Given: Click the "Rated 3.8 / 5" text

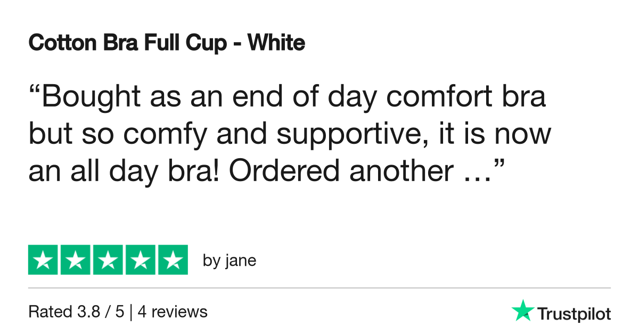Looking at the screenshot, I should point(76,312).
